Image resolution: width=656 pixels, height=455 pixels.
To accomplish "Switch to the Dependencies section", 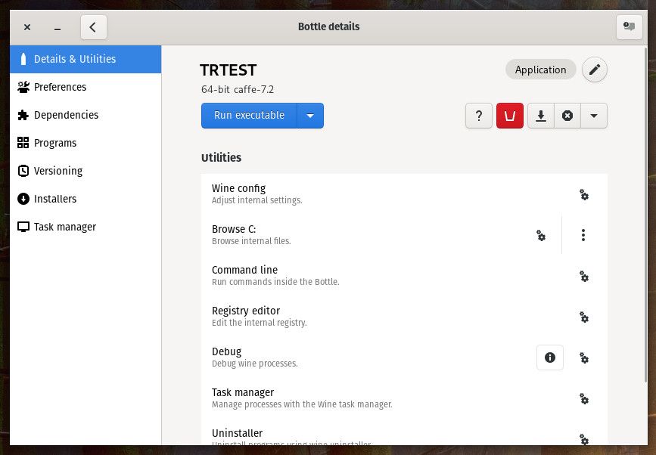I will (x=66, y=115).
